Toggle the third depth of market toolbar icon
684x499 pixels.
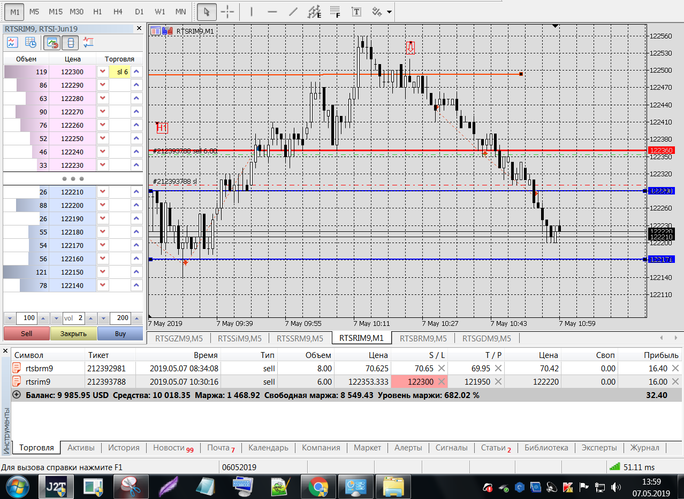pos(52,42)
